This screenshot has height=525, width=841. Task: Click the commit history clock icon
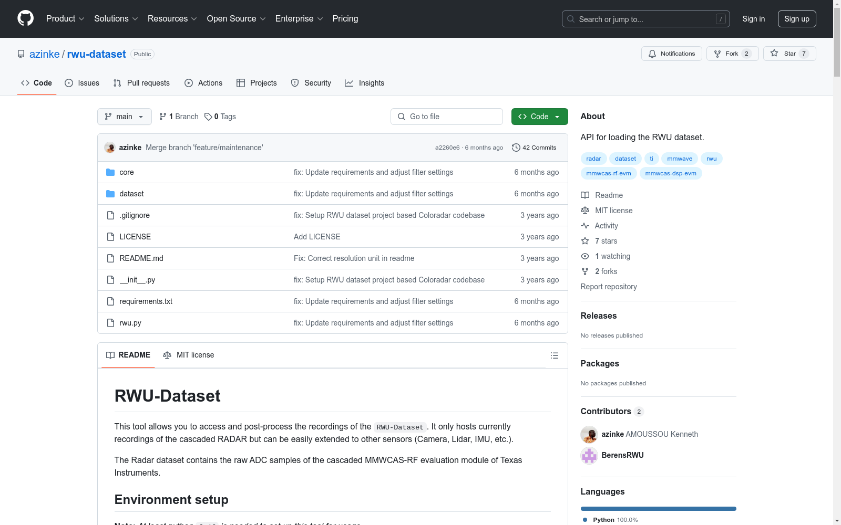point(516,148)
